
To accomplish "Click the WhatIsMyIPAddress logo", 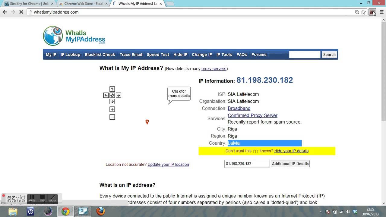I will pos(74,36).
